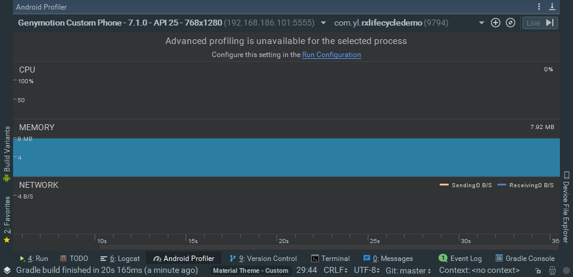Stop the current profiling session
573x277 pixels.
(x=510, y=23)
